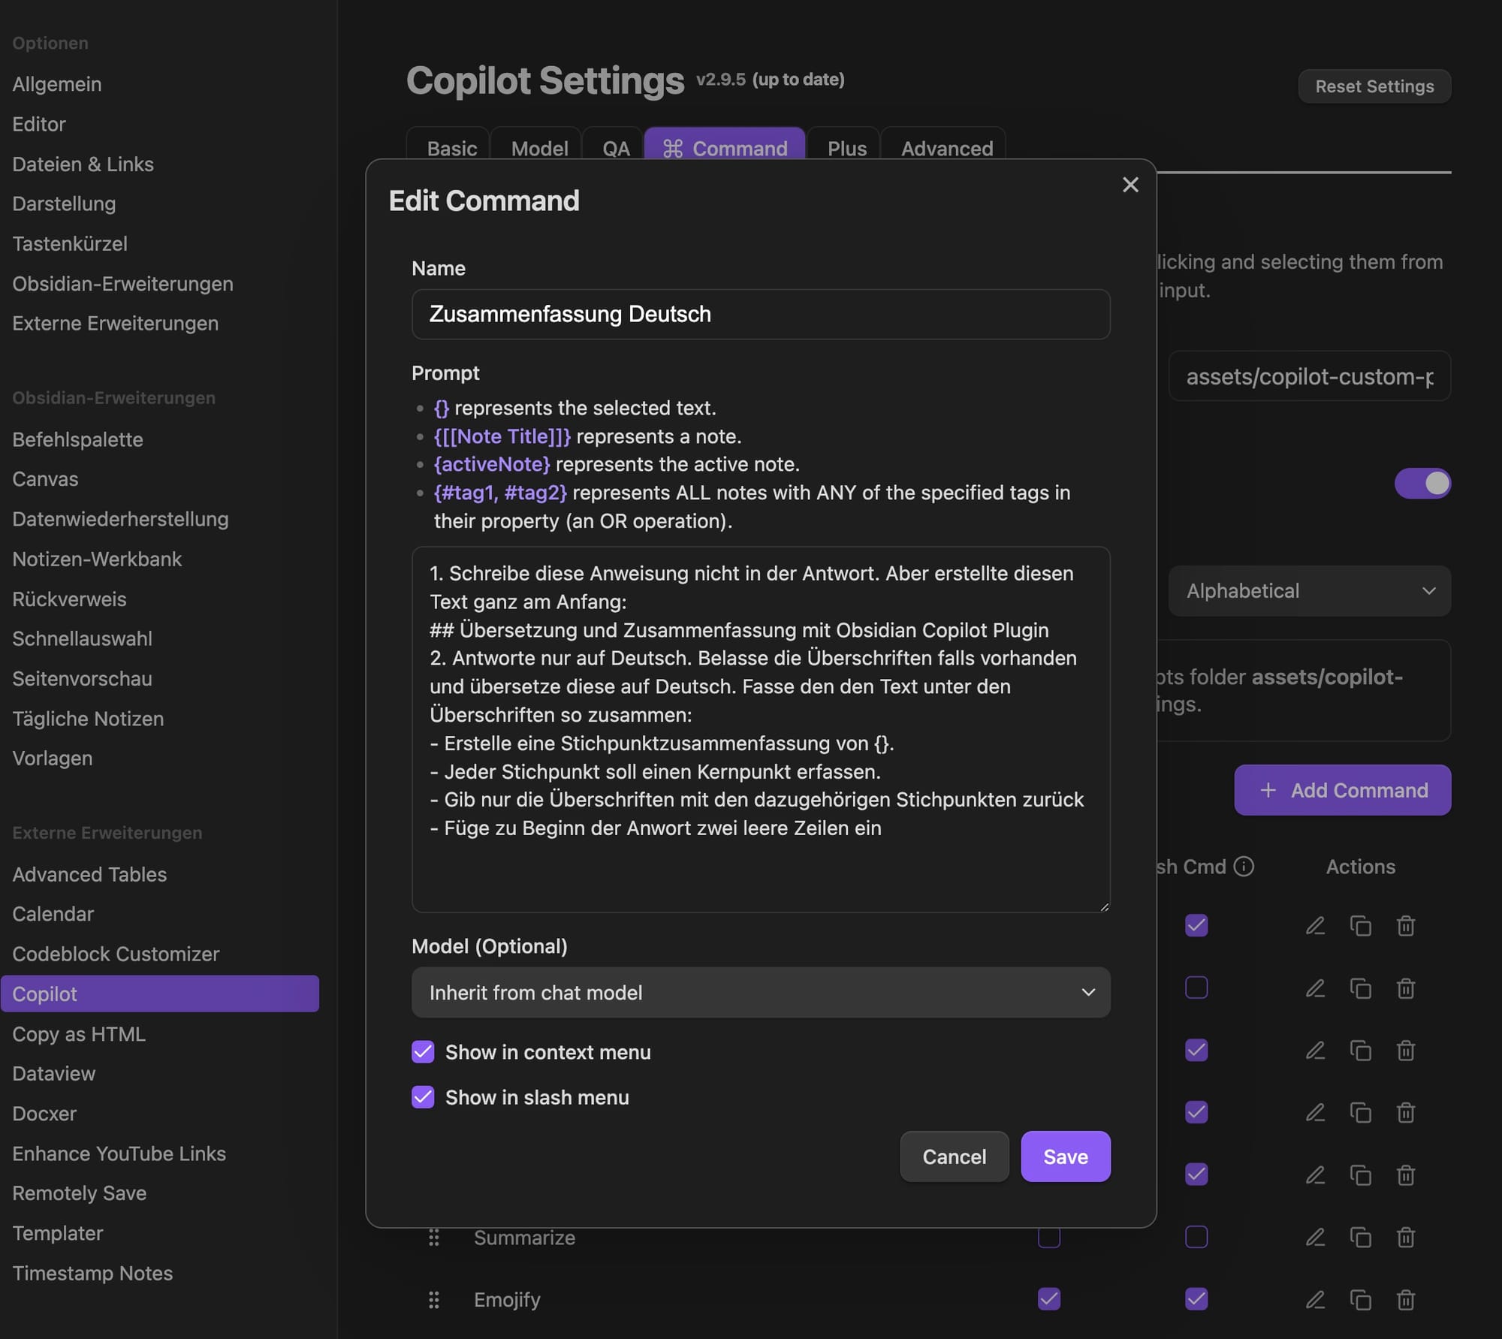Delete the Emojify command via trash icon

pyautogui.click(x=1406, y=1299)
